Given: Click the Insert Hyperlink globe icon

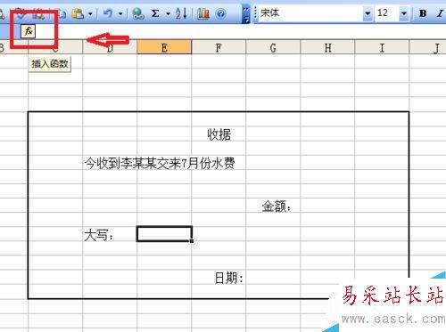Looking at the screenshot, I should 138,13.
